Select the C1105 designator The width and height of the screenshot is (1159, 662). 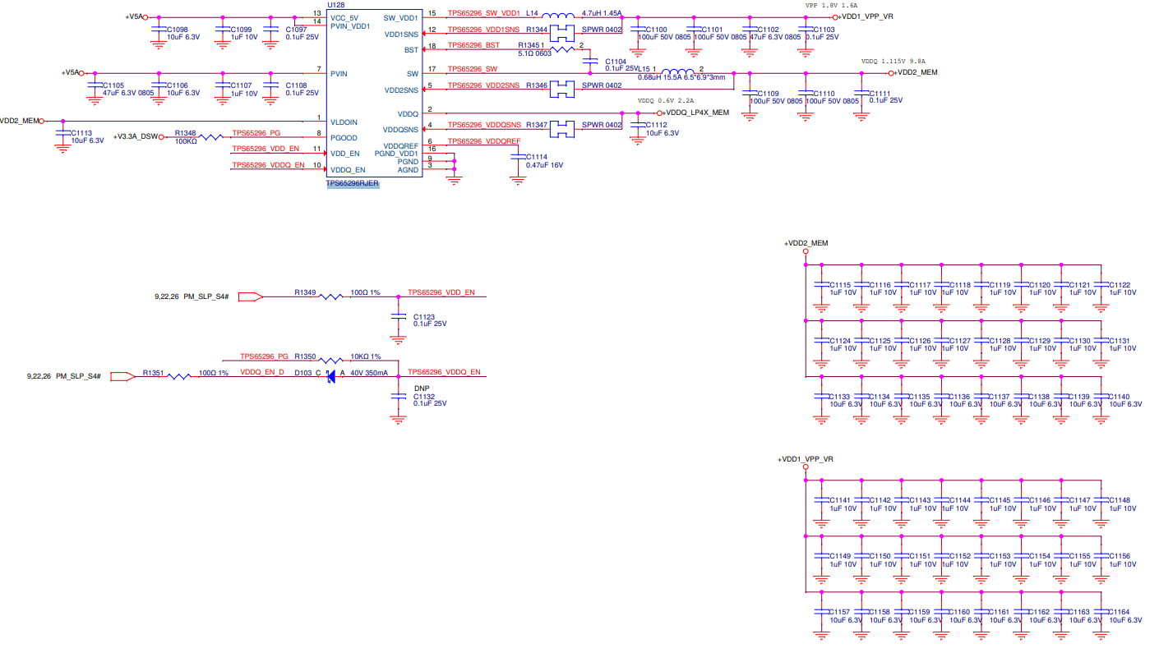(x=113, y=85)
